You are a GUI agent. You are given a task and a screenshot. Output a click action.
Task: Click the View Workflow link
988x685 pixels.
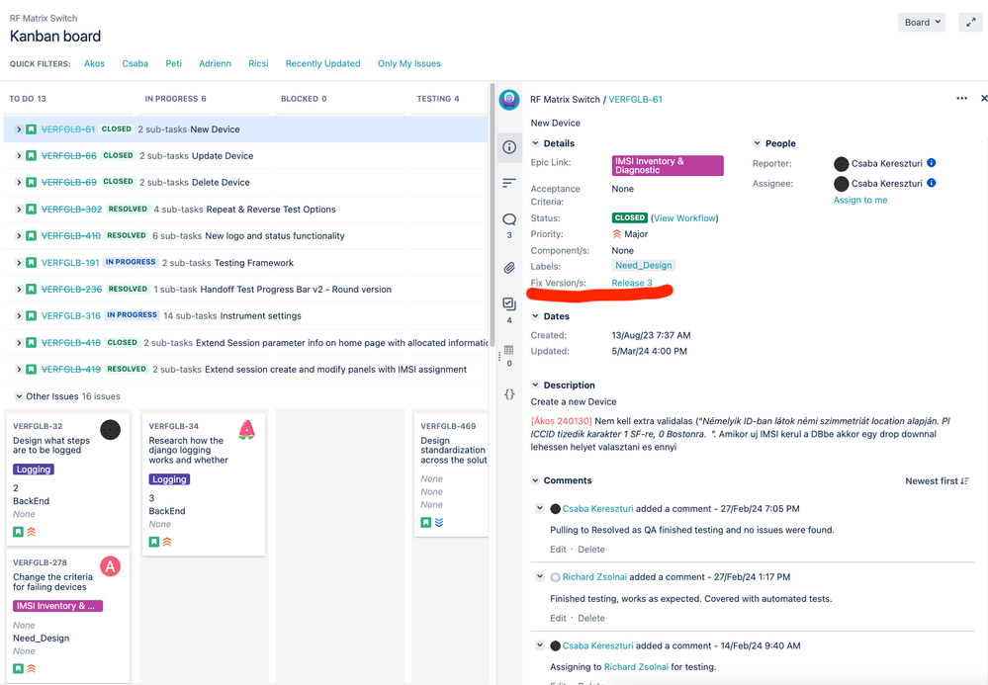pos(684,218)
